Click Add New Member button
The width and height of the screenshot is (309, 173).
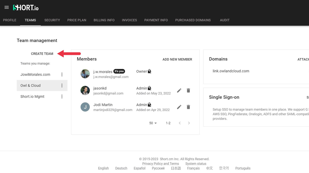(177, 59)
